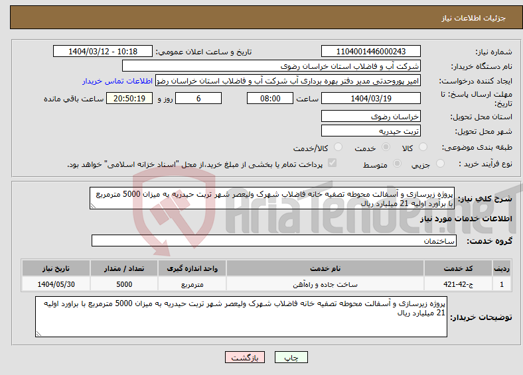Toggle the treasury documents payment checkbox
The height and width of the screenshot is (375, 523).
[x=332, y=163]
